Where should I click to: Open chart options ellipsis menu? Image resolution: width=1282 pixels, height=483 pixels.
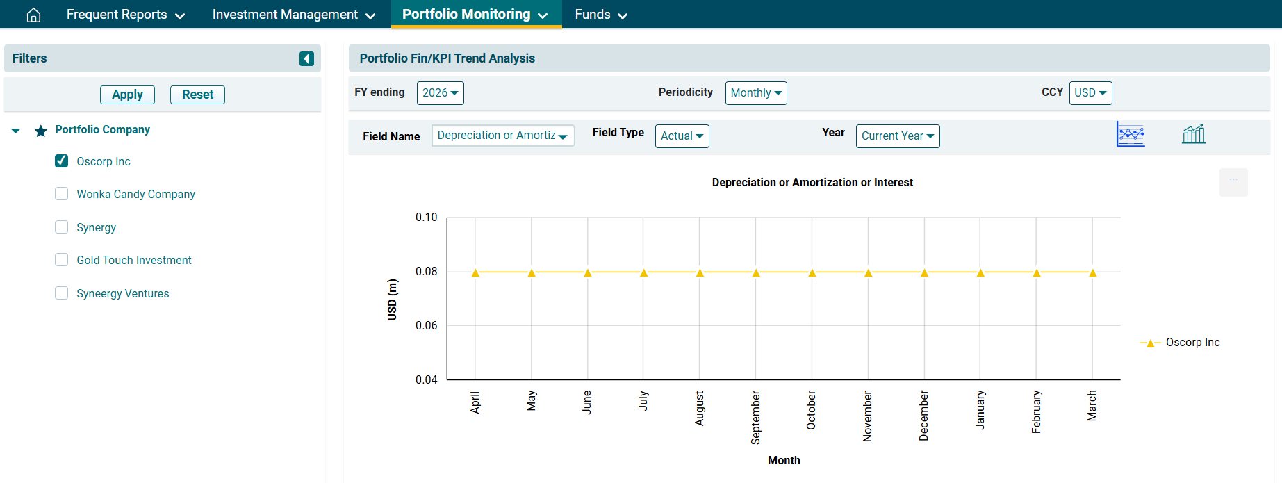click(x=1233, y=181)
